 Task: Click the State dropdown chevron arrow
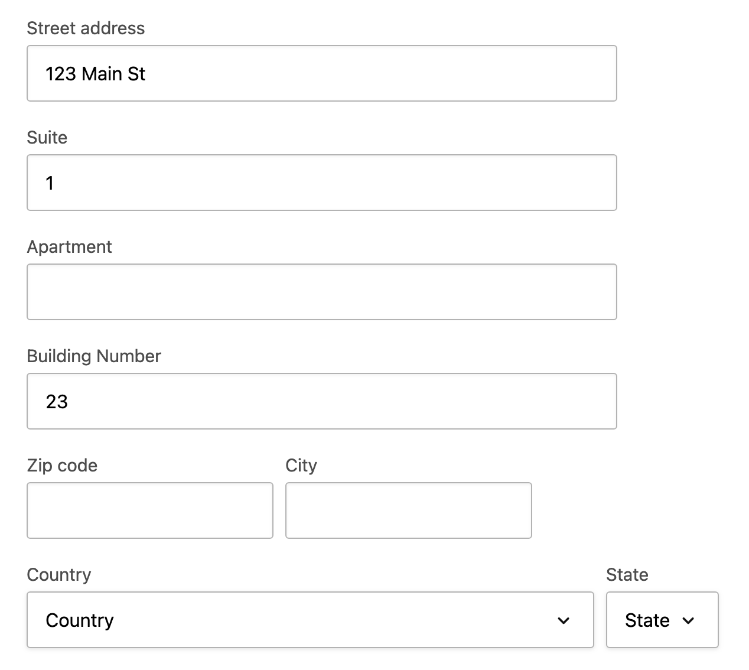689,621
